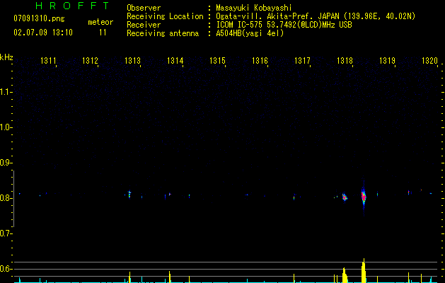Screen dimensions: 445x283
Task: Click ICOM IC-575 53.7492 MHz USB text
Action: tap(284, 25)
